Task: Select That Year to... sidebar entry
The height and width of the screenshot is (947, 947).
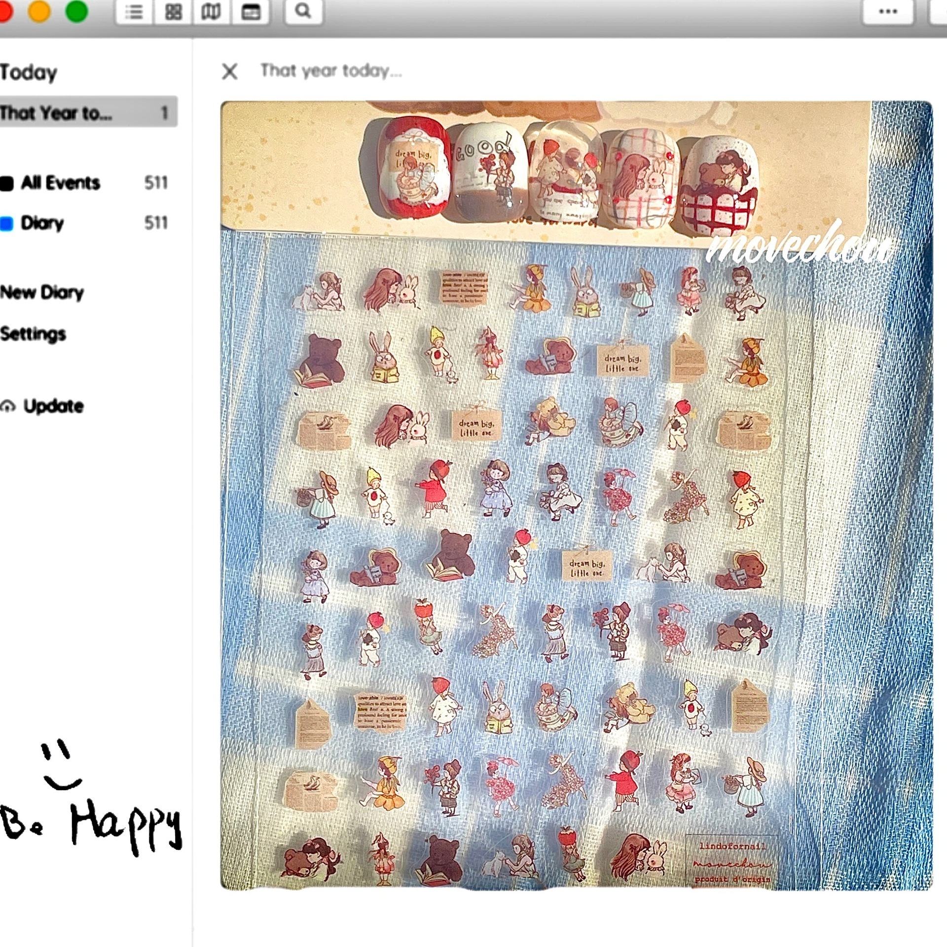Action: 88,112
